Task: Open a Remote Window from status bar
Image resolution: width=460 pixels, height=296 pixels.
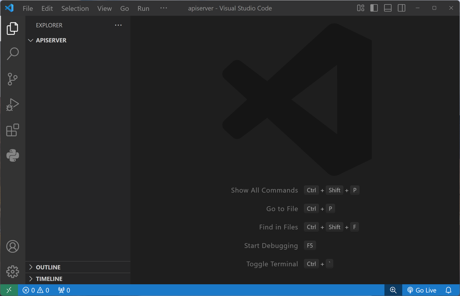Action: click(9, 290)
